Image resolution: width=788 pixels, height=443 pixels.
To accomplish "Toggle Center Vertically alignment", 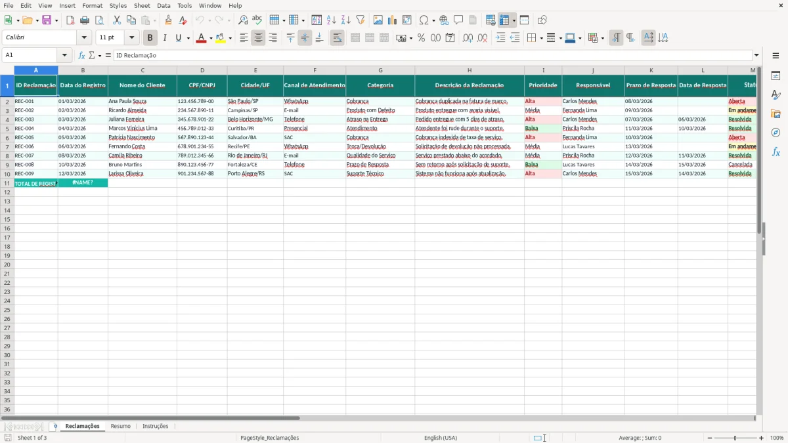I will (305, 38).
